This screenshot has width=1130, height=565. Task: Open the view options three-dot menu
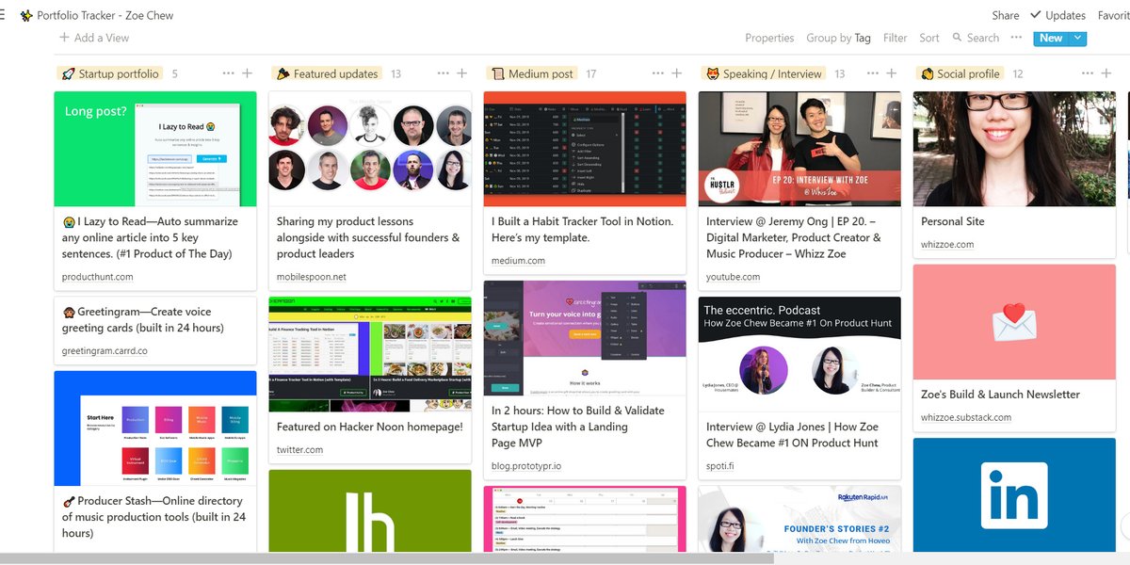pos(1016,38)
